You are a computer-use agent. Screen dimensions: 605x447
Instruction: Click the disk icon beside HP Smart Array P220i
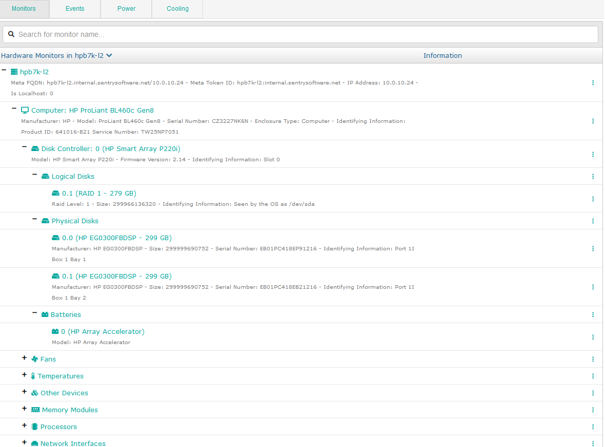coord(35,148)
